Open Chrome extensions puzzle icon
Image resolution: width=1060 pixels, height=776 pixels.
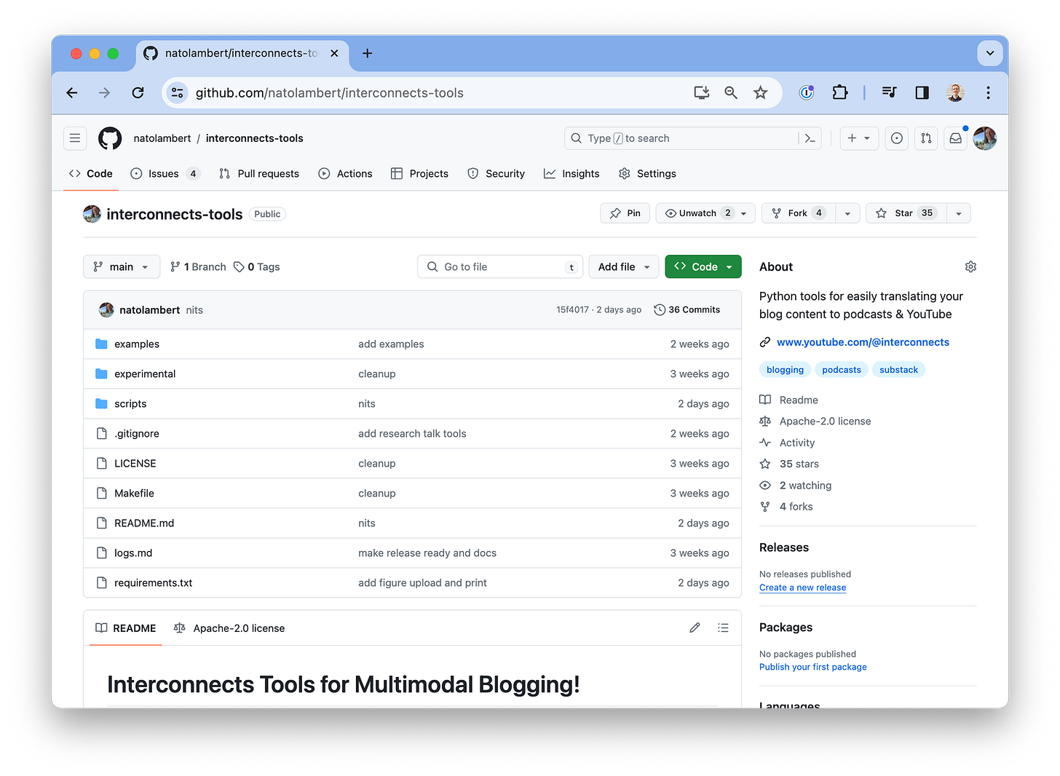[840, 92]
